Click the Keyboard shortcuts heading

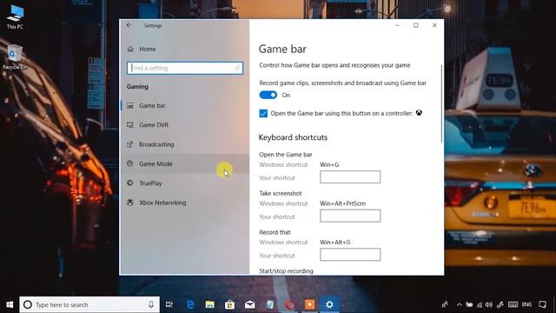(x=293, y=137)
